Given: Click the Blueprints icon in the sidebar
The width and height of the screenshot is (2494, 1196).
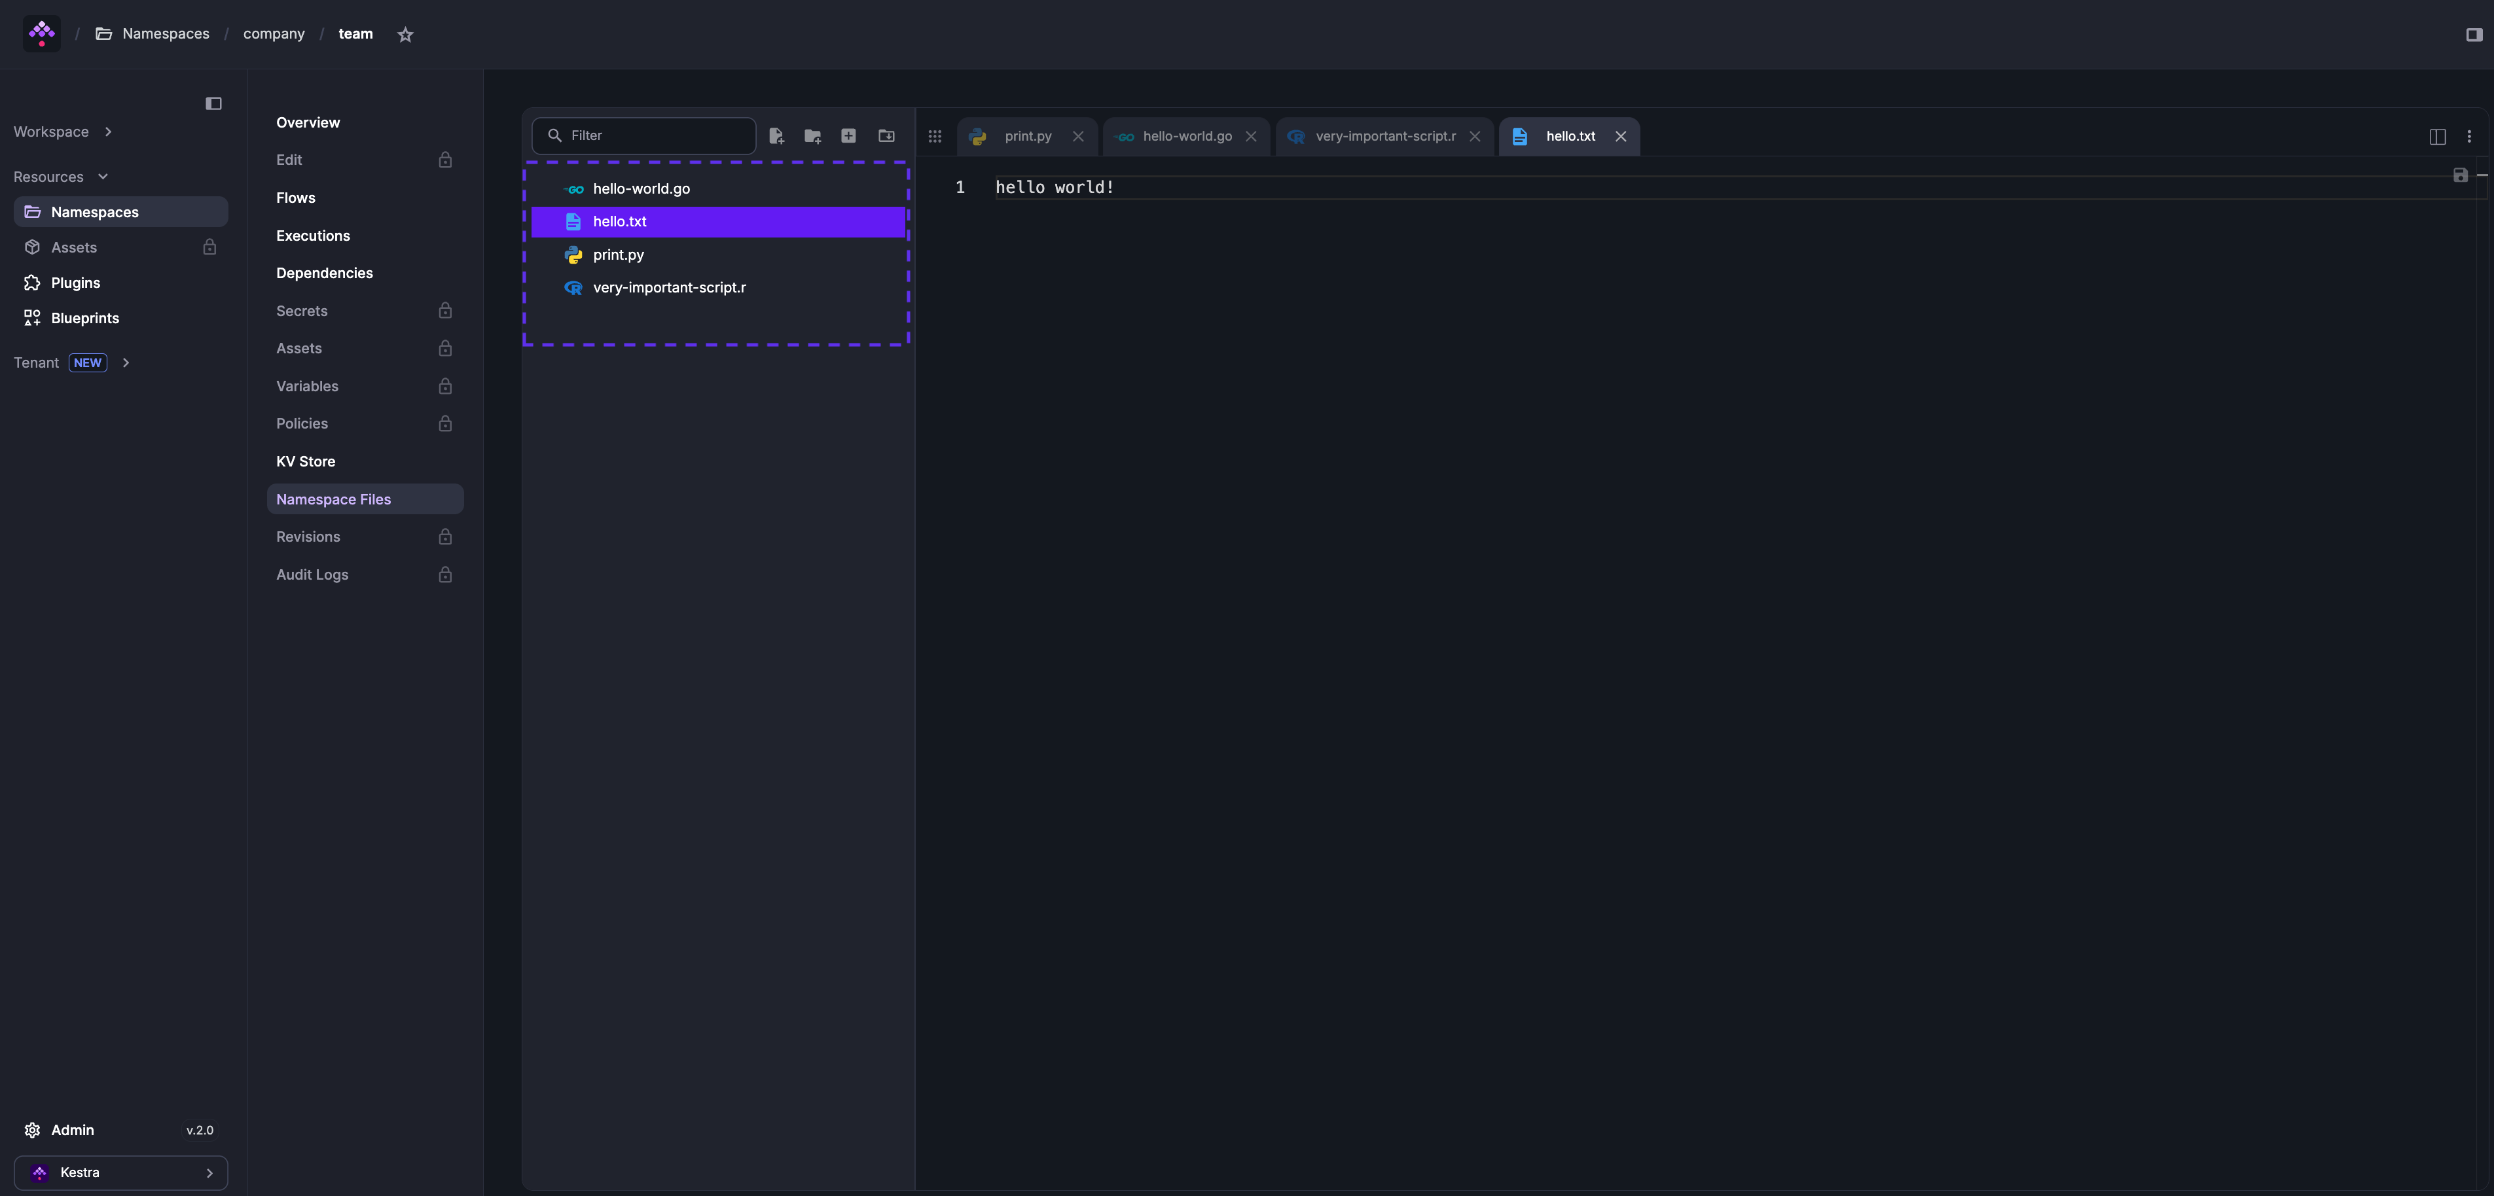Looking at the screenshot, I should [32, 319].
